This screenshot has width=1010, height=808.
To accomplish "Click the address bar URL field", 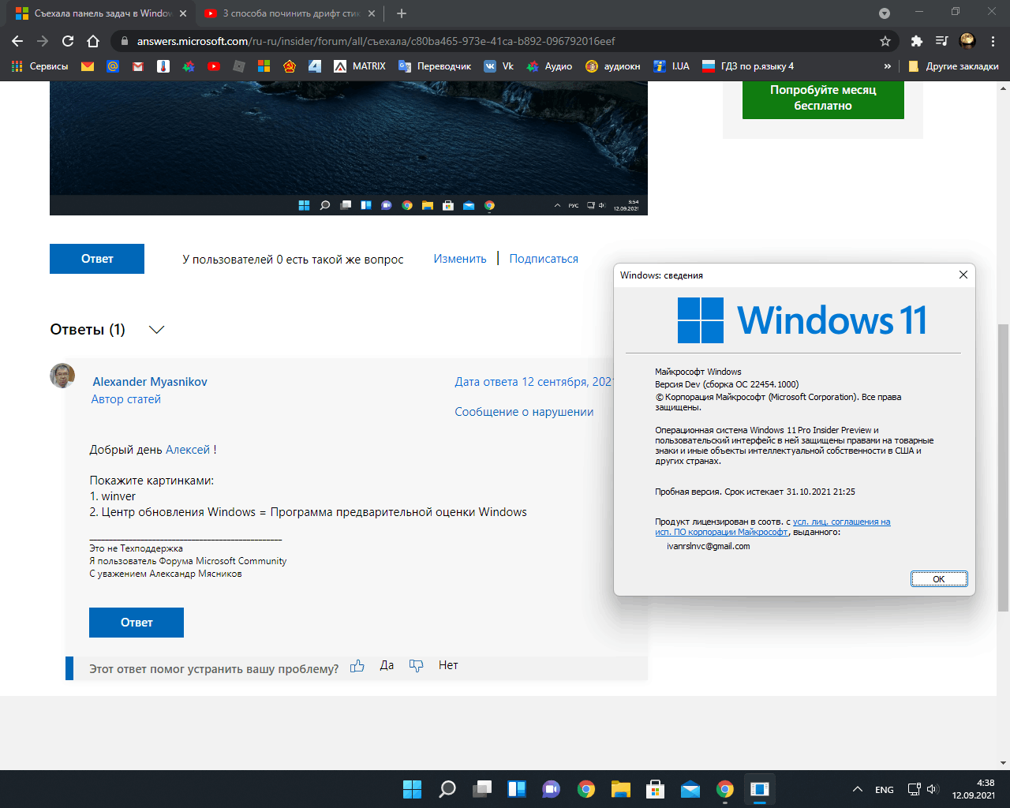I will (x=505, y=41).
